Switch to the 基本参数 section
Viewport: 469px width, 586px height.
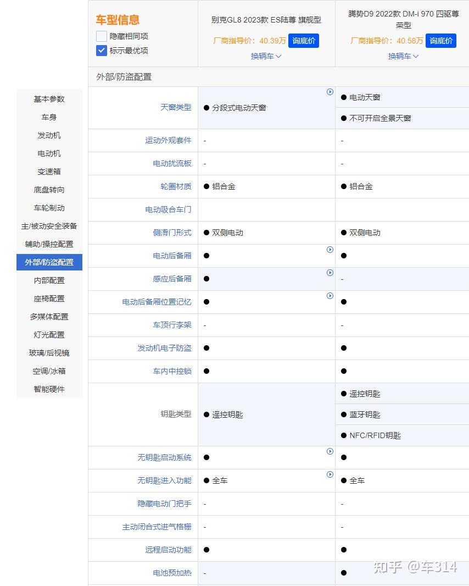(49, 99)
